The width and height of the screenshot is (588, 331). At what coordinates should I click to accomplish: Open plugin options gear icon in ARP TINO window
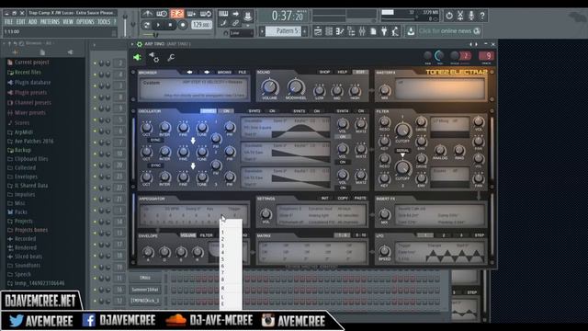pyautogui.click(x=140, y=44)
